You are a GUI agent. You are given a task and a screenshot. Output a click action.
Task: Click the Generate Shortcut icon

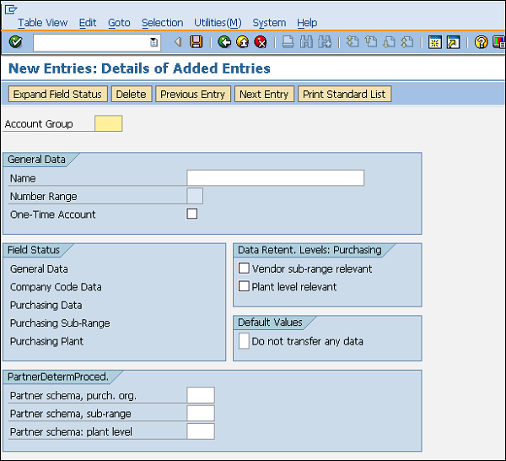453,42
